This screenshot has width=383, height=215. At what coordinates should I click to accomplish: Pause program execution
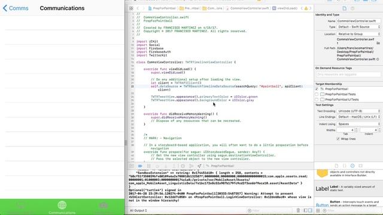coord(149,166)
